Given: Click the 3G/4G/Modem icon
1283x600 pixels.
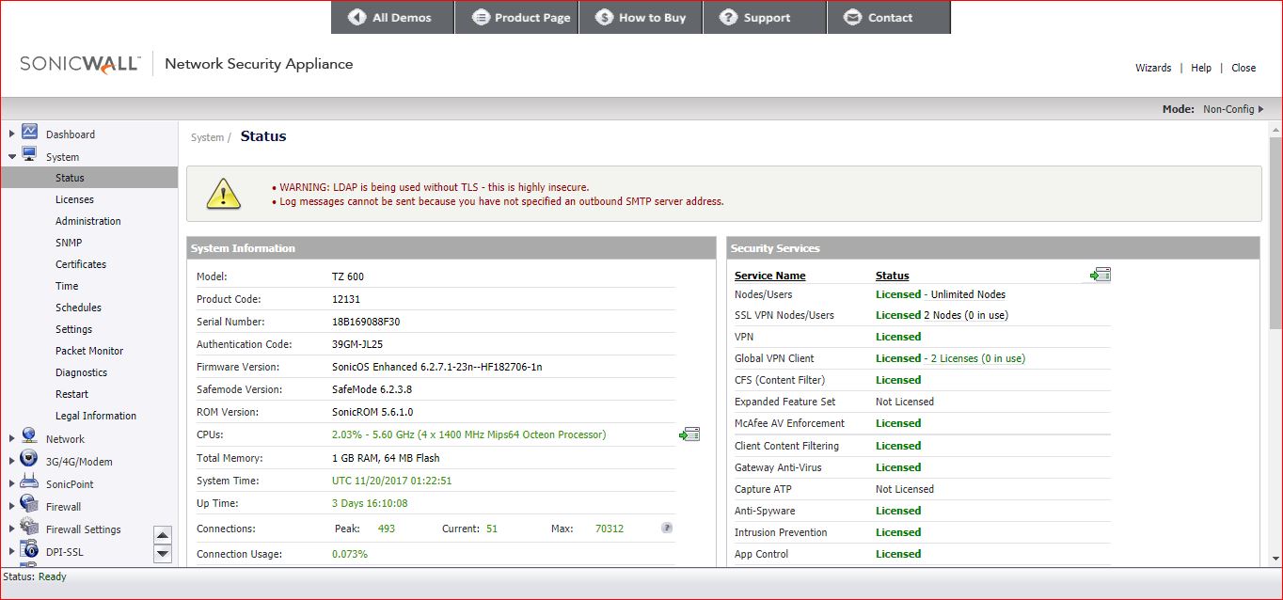Looking at the screenshot, I should 29,460.
